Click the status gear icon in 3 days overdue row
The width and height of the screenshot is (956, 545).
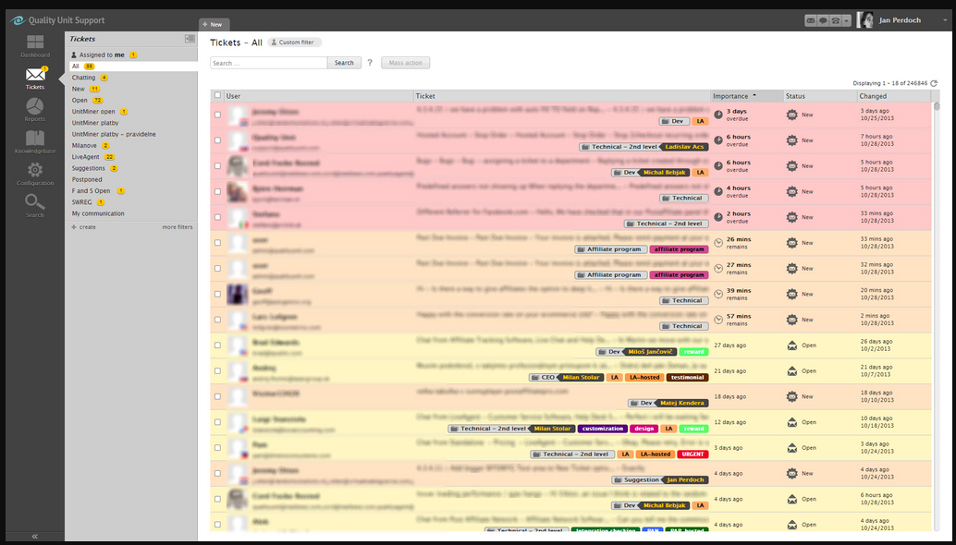pyautogui.click(x=791, y=115)
